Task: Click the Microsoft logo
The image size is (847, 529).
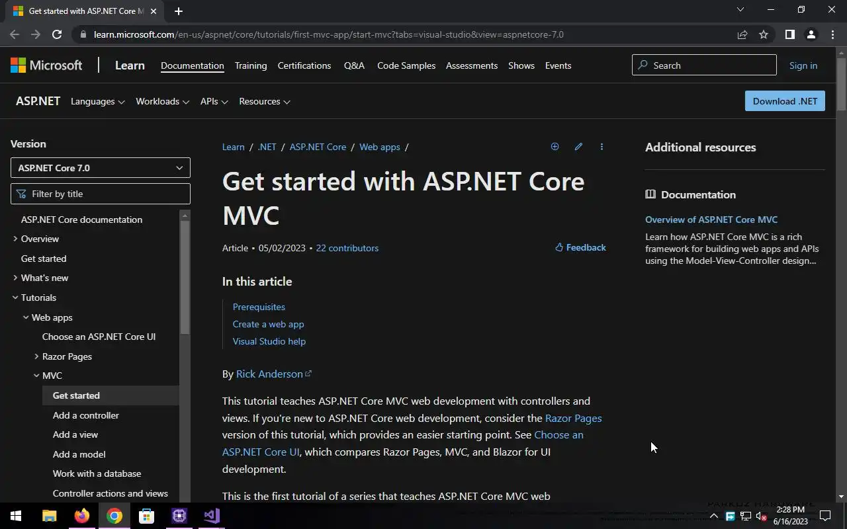Action: pyautogui.click(x=46, y=65)
